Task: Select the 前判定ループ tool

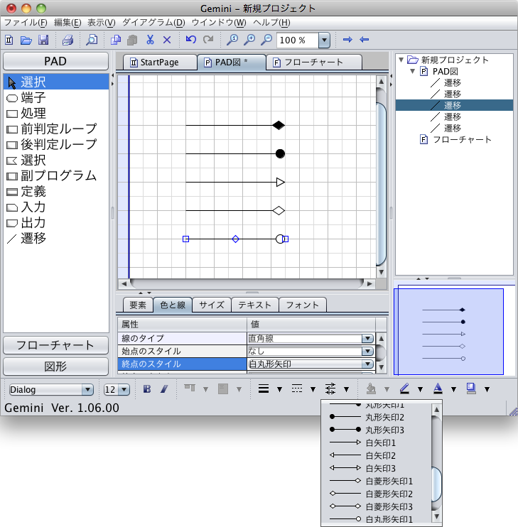Action: [56, 129]
